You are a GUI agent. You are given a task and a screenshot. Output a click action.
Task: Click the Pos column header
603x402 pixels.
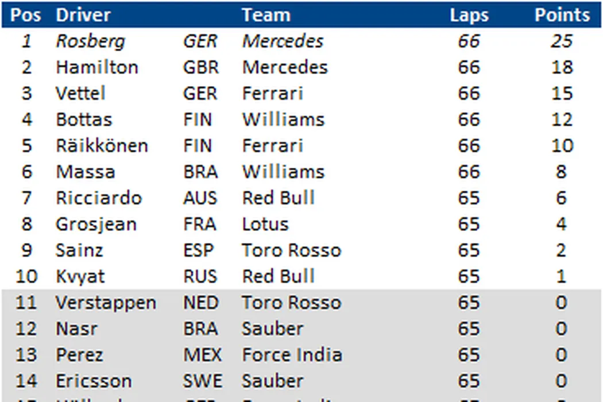[26, 15]
